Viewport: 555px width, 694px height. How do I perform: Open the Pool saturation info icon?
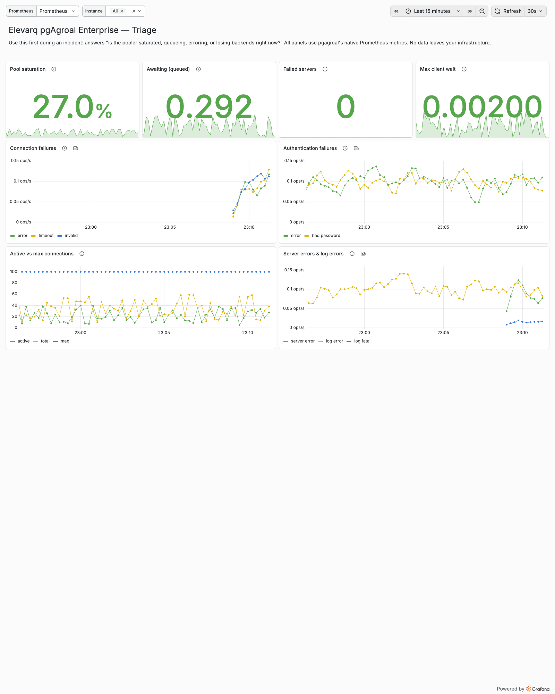pyautogui.click(x=54, y=69)
